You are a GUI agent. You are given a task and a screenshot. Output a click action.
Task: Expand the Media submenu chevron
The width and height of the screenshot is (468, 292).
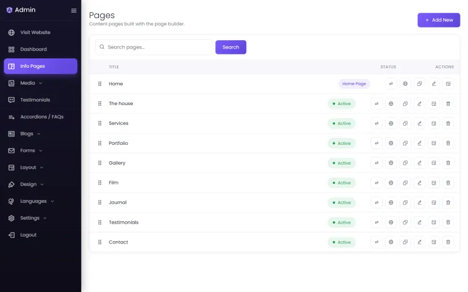point(40,83)
